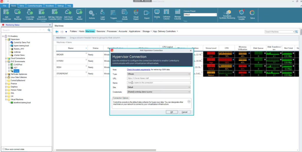
Task: Switch to the Processes view
Action: tap(112, 31)
